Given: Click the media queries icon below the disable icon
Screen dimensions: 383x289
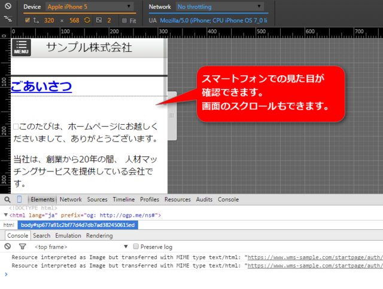Looking at the screenshot, I should point(7,19).
